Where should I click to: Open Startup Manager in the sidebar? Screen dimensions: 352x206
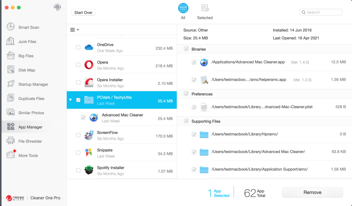coord(33,84)
